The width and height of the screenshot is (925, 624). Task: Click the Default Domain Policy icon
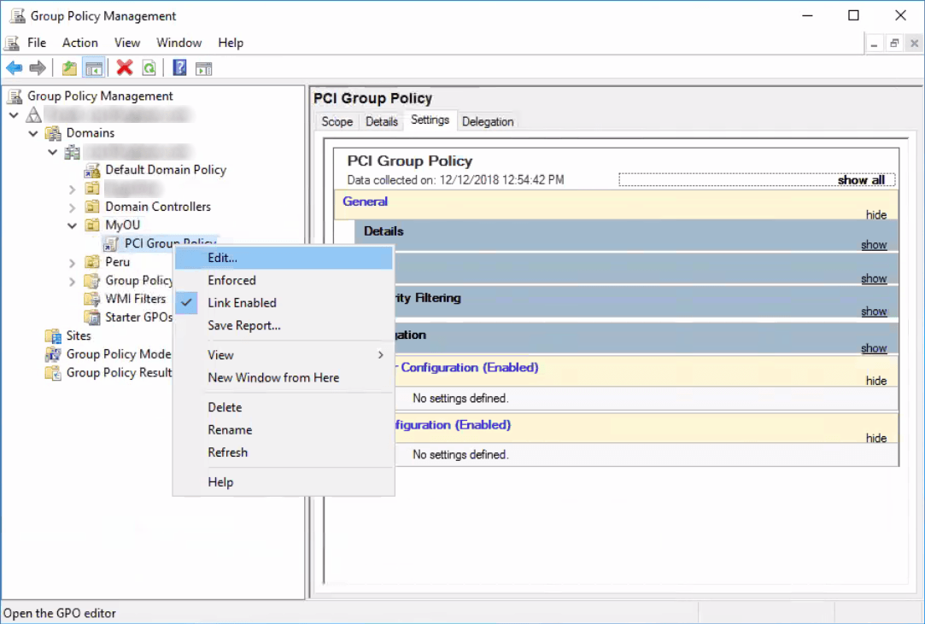pyautogui.click(x=92, y=171)
